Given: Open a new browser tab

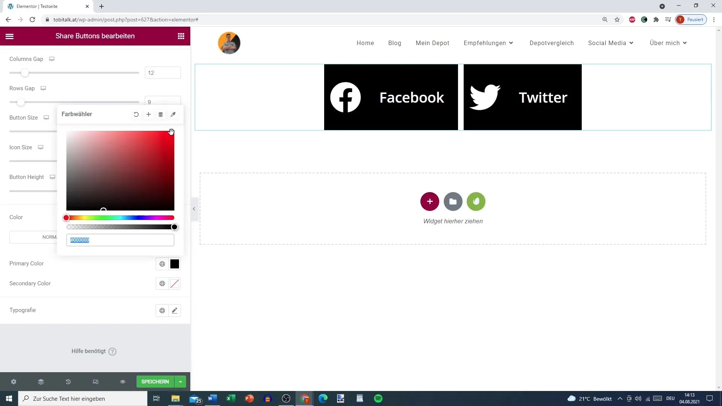Looking at the screenshot, I should pos(102,6).
